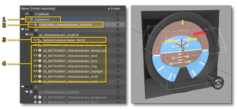Click the sphere icon of x1_INSTRUMENT_AttitudeIndicator_Background
Screen dimensions: 237x109
pyautogui.click(x=40, y=97)
